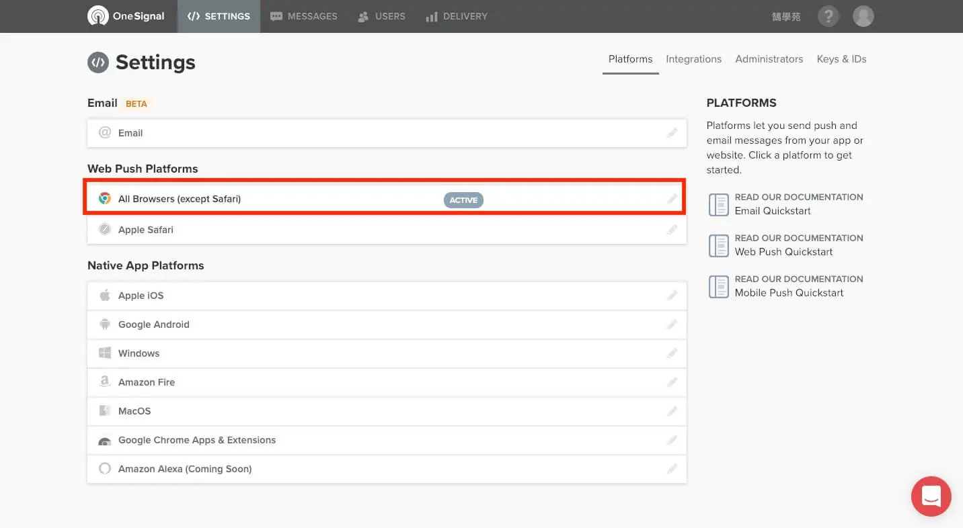Click pencil edit icon for Email row
Viewport: 963px width, 528px height.
pyautogui.click(x=672, y=133)
